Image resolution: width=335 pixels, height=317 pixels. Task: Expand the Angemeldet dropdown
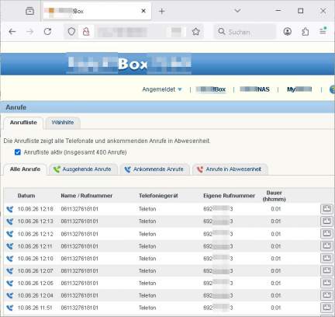point(162,89)
